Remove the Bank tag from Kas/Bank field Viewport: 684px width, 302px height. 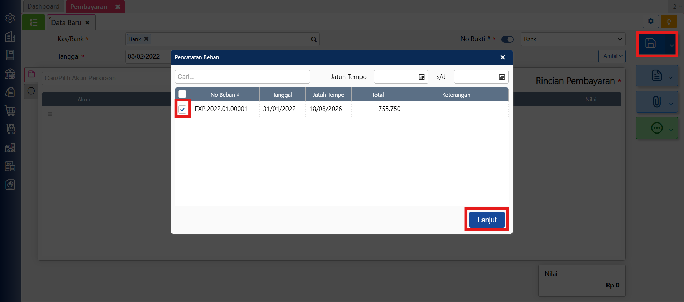146,39
